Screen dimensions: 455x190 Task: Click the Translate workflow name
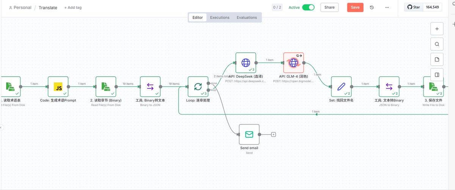click(x=48, y=8)
